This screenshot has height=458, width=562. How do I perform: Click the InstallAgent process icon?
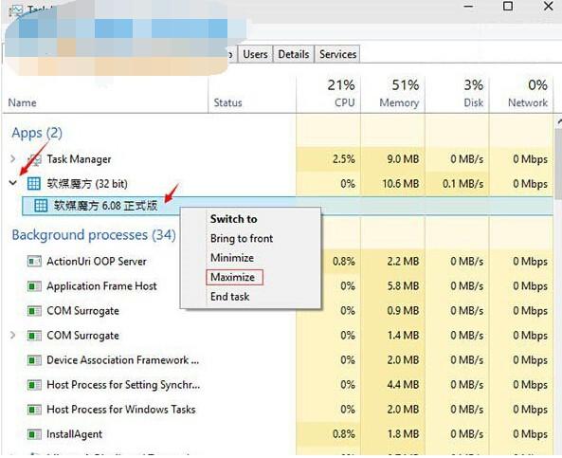pyautogui.click(x=34, y=434)
